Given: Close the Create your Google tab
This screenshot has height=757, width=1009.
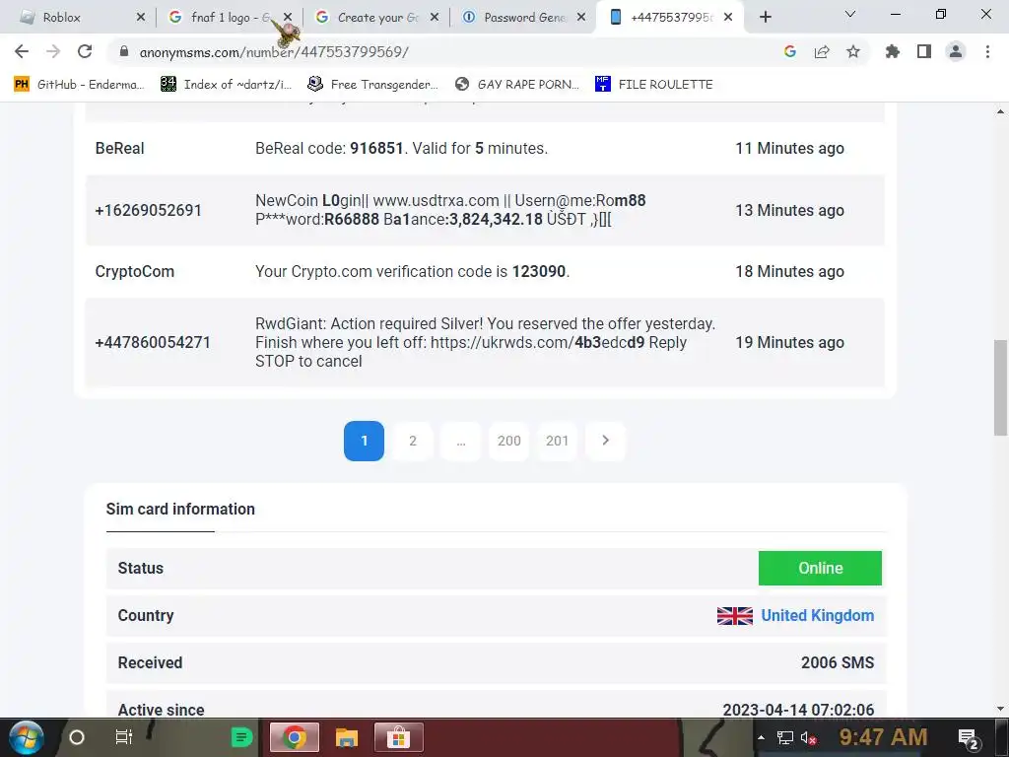Looking at the screenshot, I should [435, 18].
